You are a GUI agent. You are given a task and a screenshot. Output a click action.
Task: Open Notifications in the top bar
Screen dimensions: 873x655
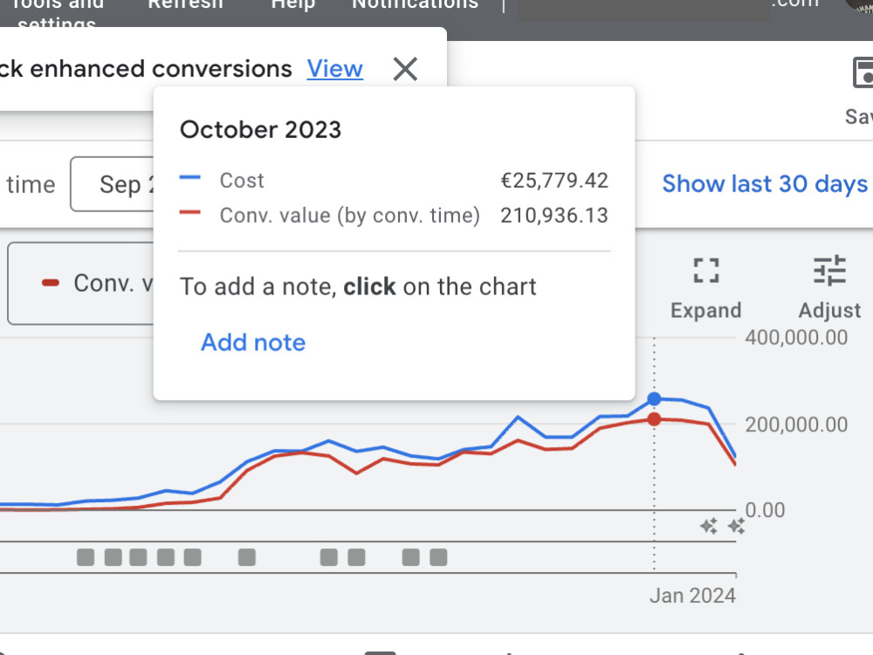(x=416, y=4)
